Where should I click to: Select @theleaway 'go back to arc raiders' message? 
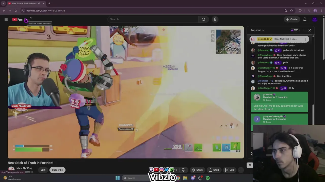point(279,50)
